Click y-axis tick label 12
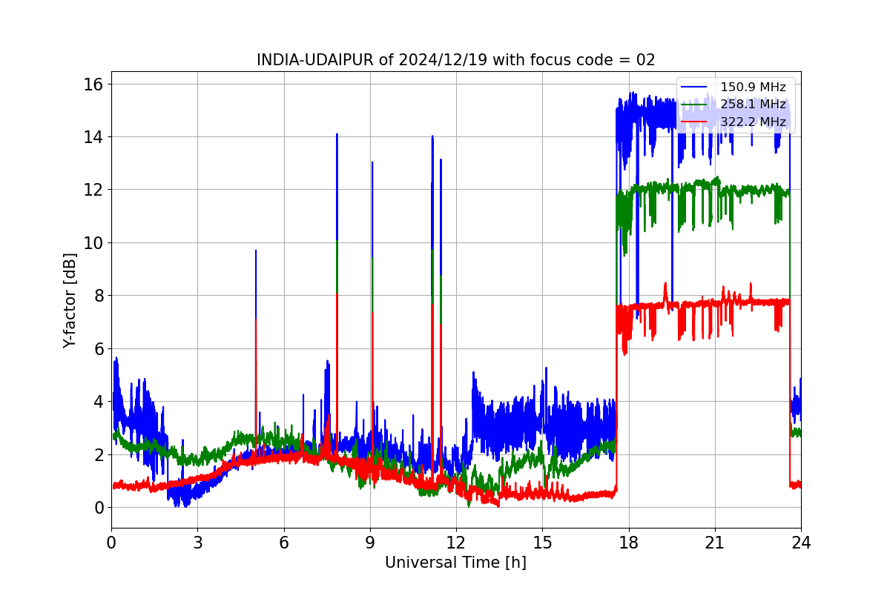Screen dimensions: 890x593 click(94, 190)
